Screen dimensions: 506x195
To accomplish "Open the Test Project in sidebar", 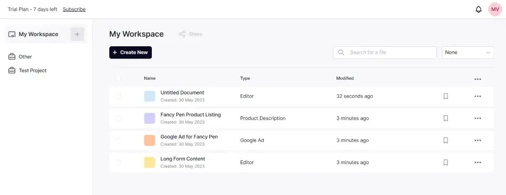I will pos(32,71).
